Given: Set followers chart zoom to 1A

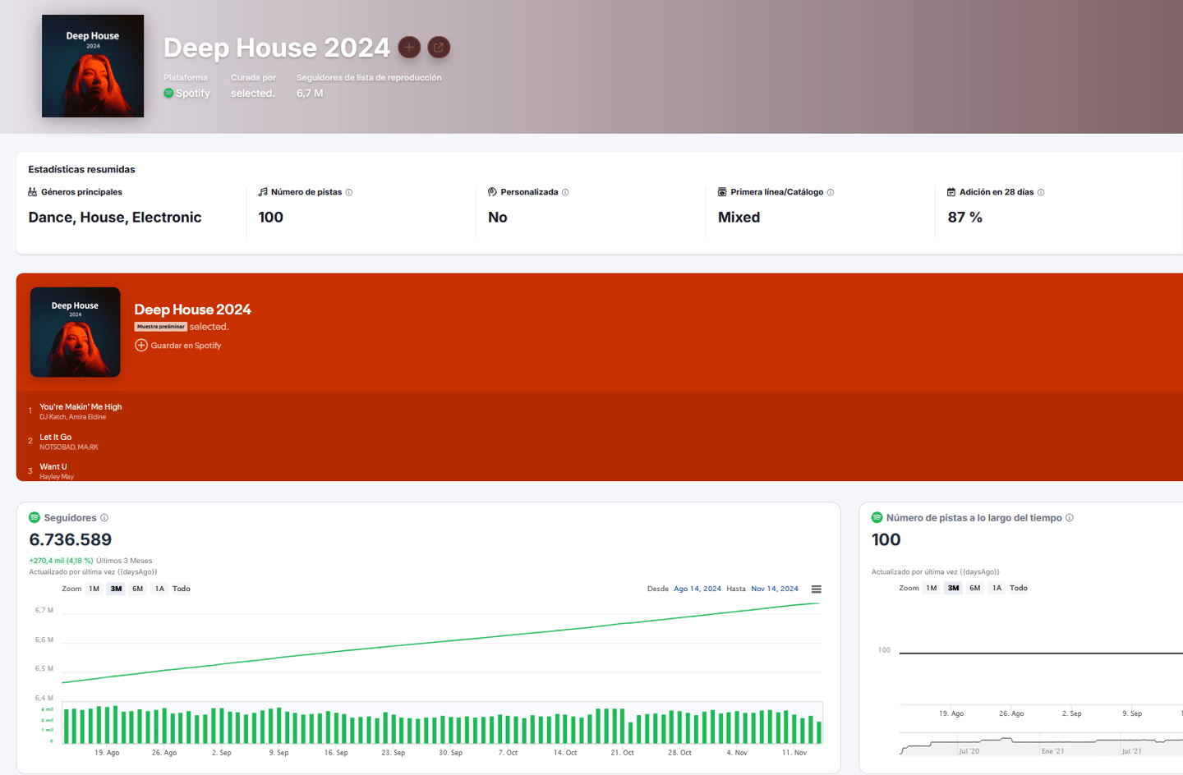Looking at the screenshot, I should click(x=159, y=589).
